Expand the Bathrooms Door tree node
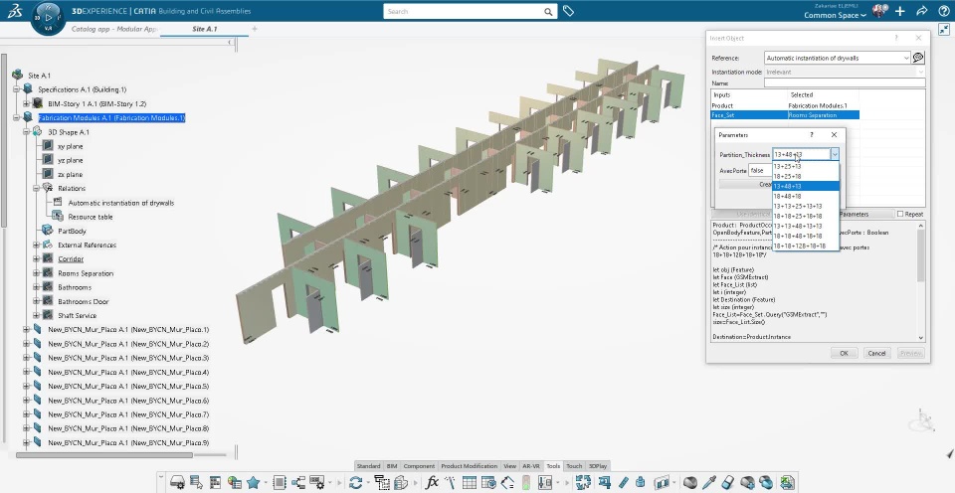The height and width of the screenshot is (493, 955). pyautogui.click(x=35, y=301)
